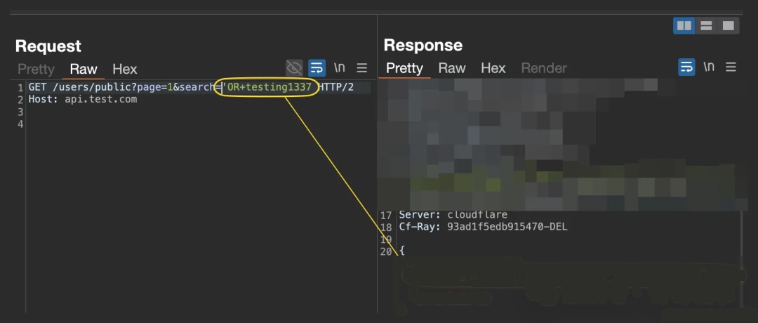Toggle hide non-printable eye icon in Request
This screenshot has height=323, width=758.
click(x=294, y=68)
